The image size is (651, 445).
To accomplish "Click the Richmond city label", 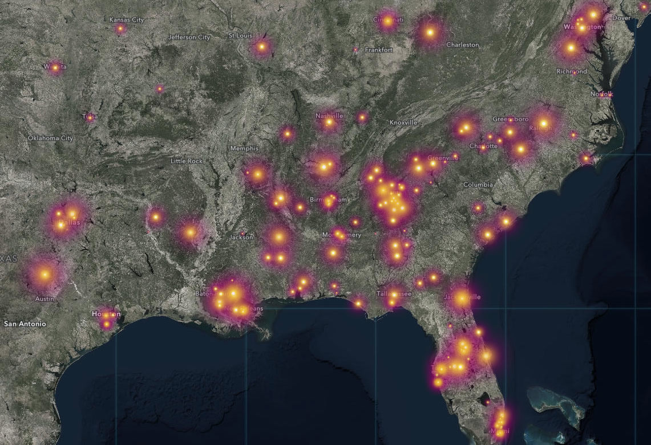I will coord(572,71).
